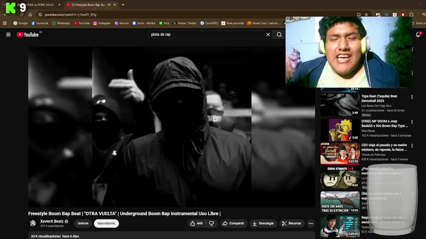
Task: Open options menu for Type Beat (Tequila) video
Action: 412,97
